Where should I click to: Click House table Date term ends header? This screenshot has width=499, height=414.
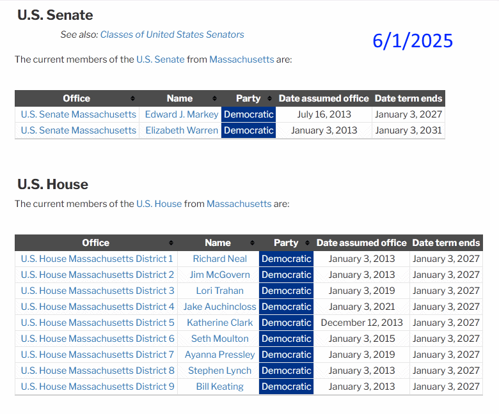(x=446, y=243)
